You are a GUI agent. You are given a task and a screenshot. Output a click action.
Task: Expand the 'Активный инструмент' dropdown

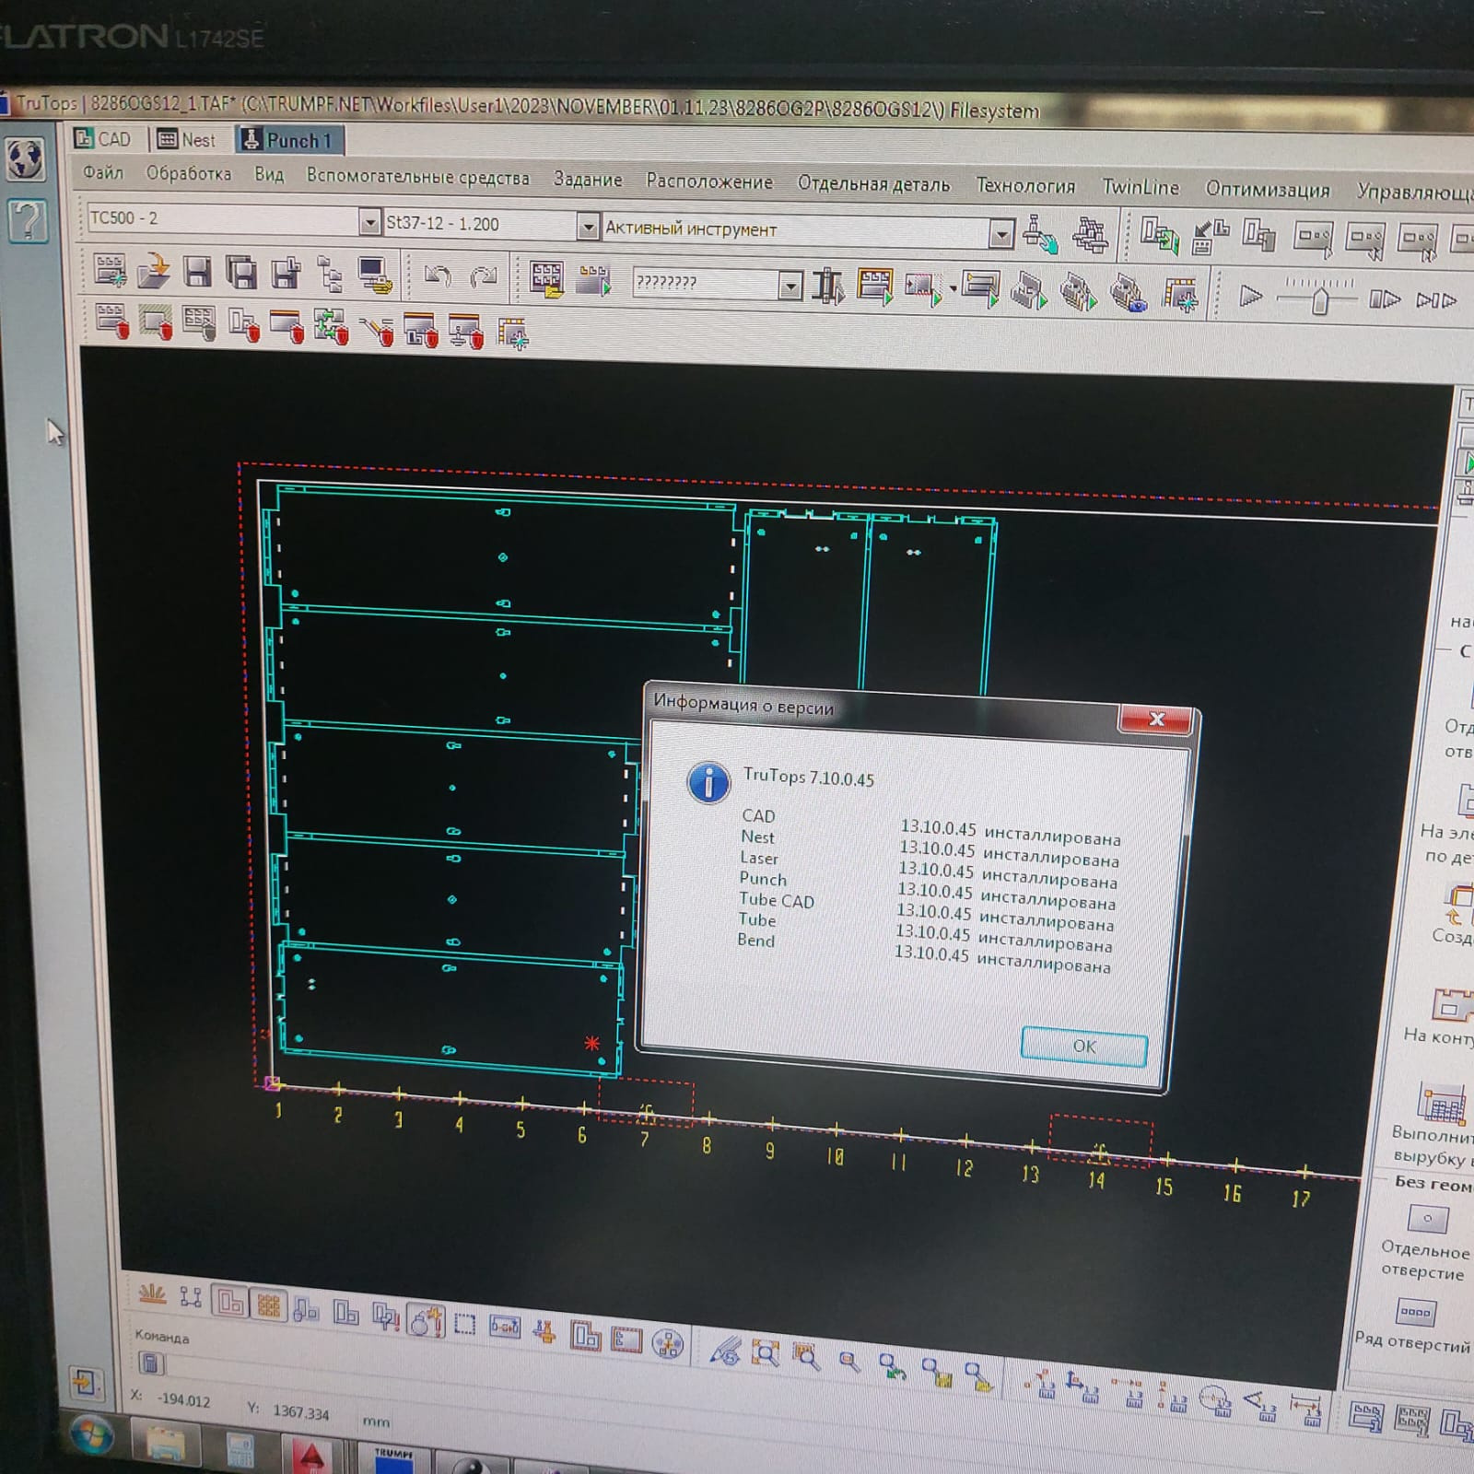click(1000, 235)
